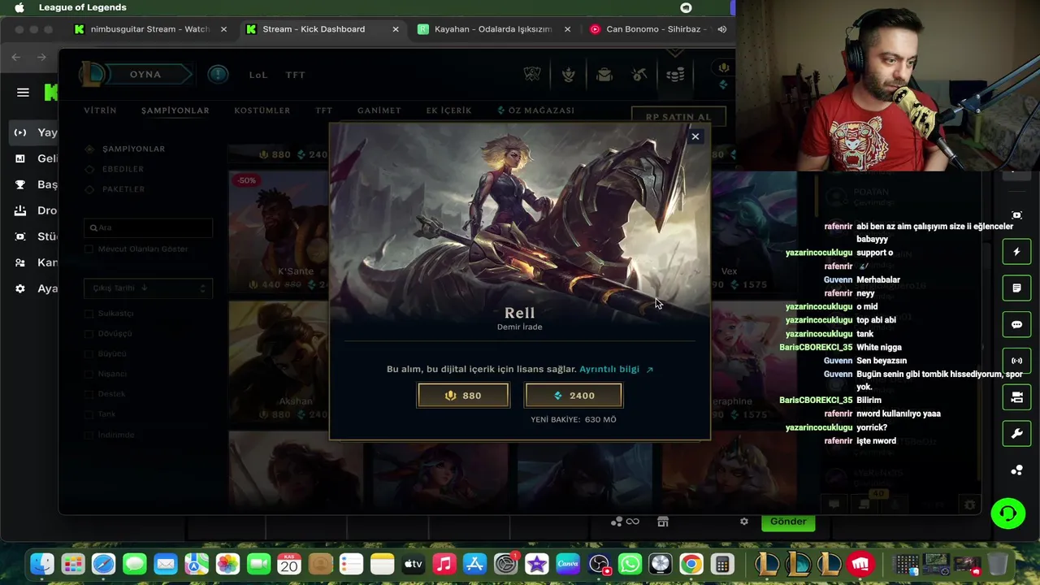This screenshot has height=585, width=1040.
Task: Click the green Gönder send button
Action: coord(788,522)
